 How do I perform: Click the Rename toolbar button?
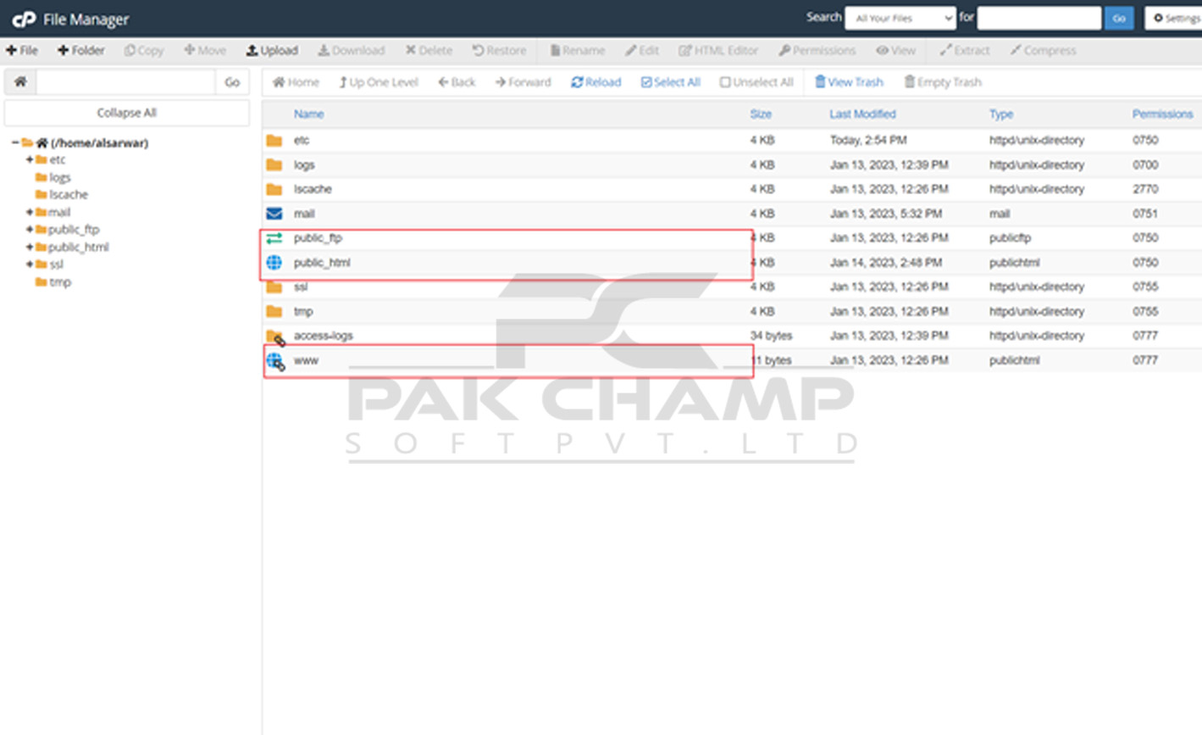click(578, 51)
